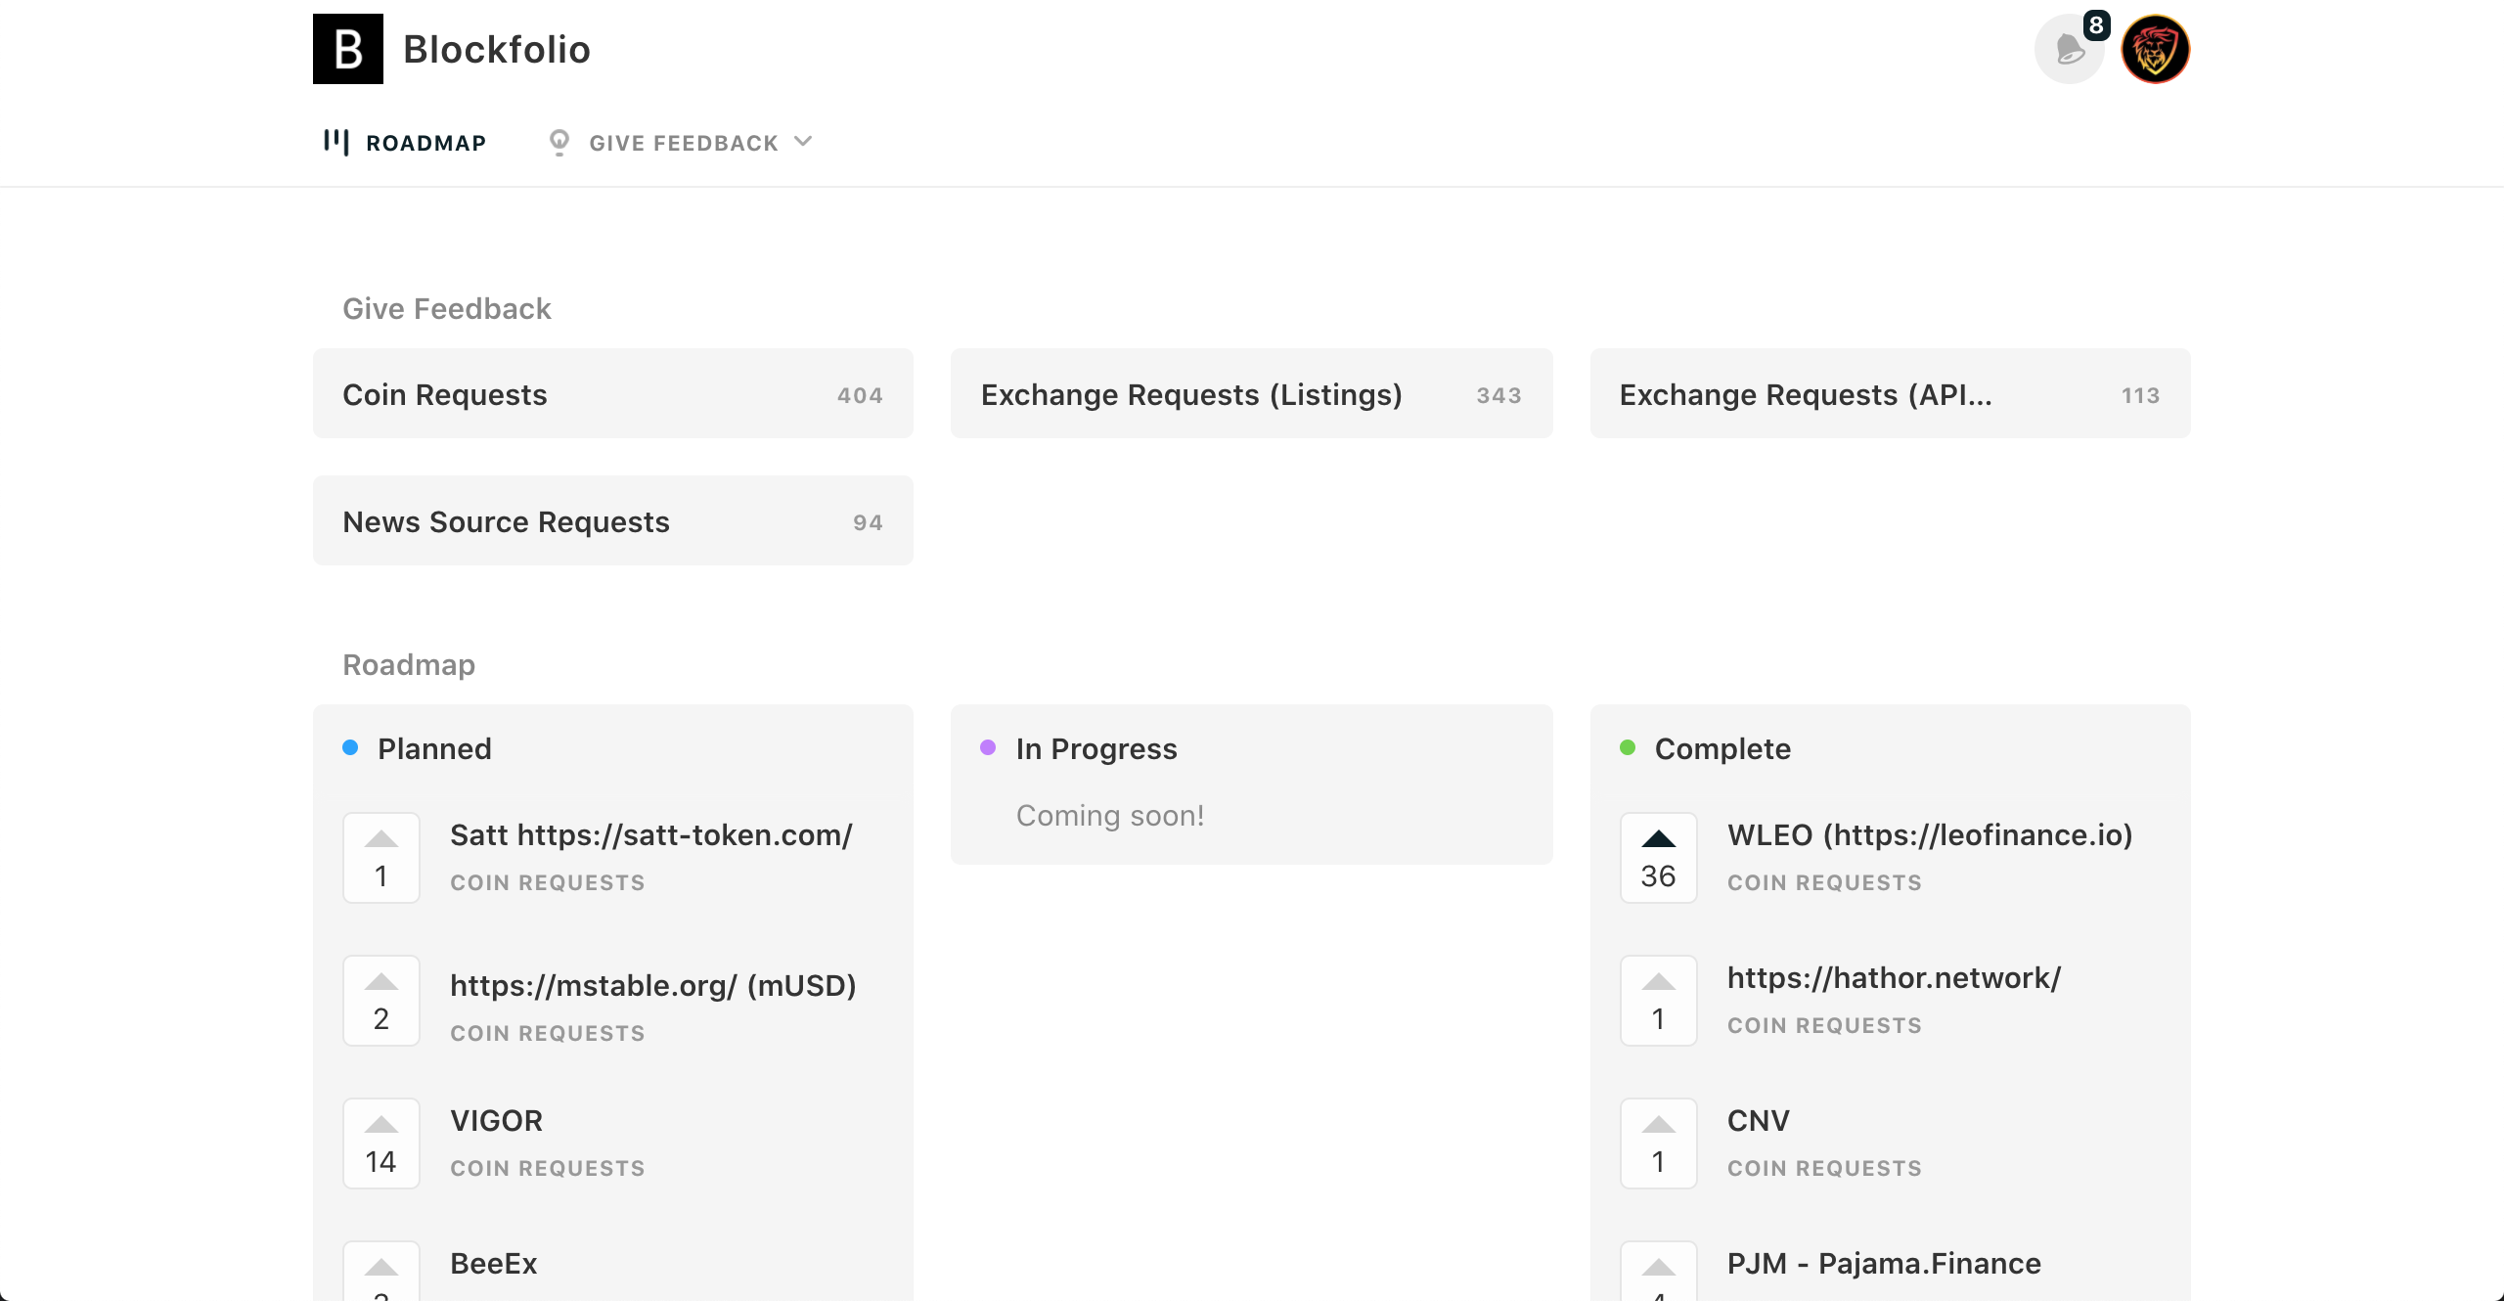Open the WLEO (https://leofinance.io) post
The height and width of the screenshot is (1301, 2504).
click(x=1930, y=835)
